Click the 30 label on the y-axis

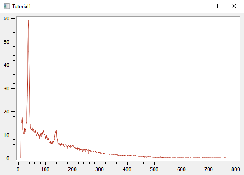click(x=6, y=88)
